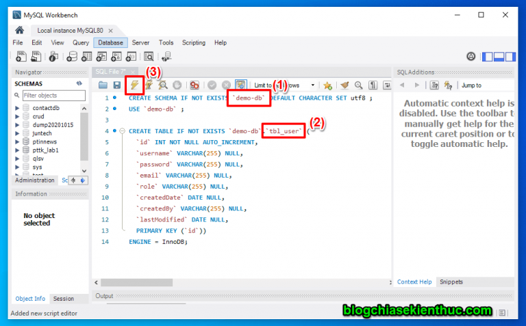Open the Query menu
The height and width of the screenshot is (326, 526).
tap(81, 42)
